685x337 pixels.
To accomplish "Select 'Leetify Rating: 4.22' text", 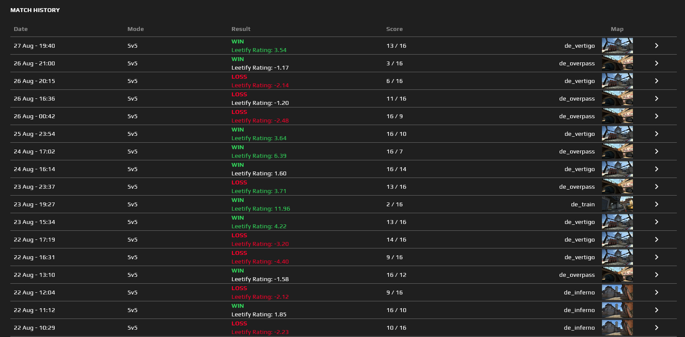I will (259, 226).
